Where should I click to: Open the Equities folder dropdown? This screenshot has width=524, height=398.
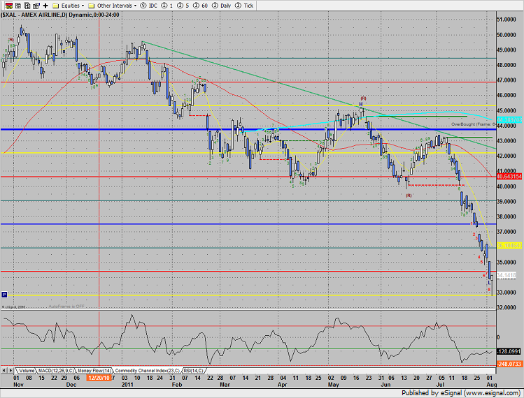point(69,6)
